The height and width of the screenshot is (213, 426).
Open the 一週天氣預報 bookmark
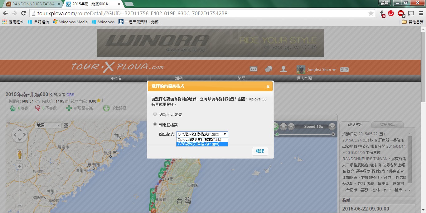pos(139,22)
